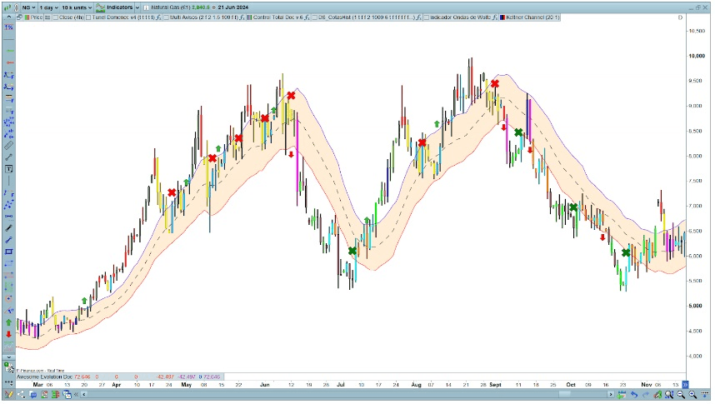This screenshot has height=404, width=715.
Task: Toggle the Multi Avisos indicator checkbox
Action: tap(167, 17)
